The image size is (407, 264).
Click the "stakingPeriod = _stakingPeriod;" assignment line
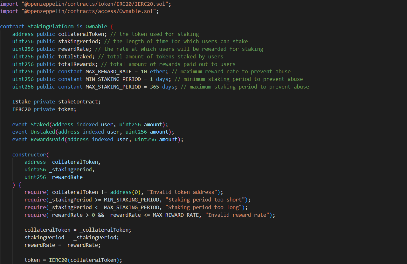pos(72,237)
